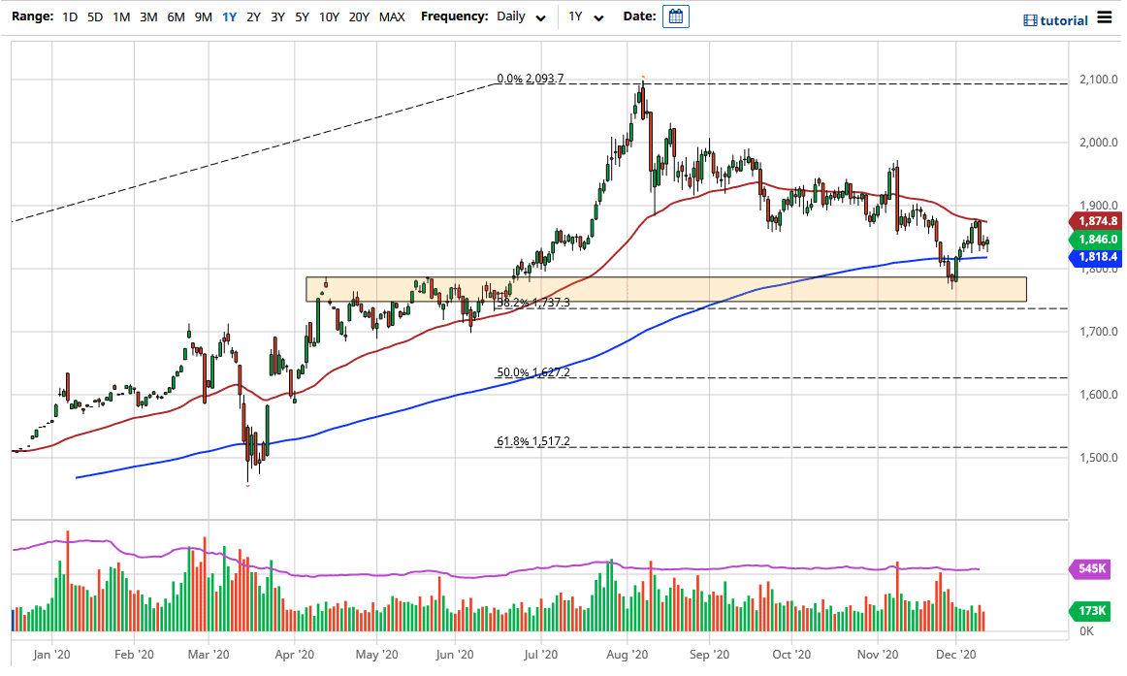Select the 1D range option
This screenshot has height=676, width=1127.
(70, 16)
